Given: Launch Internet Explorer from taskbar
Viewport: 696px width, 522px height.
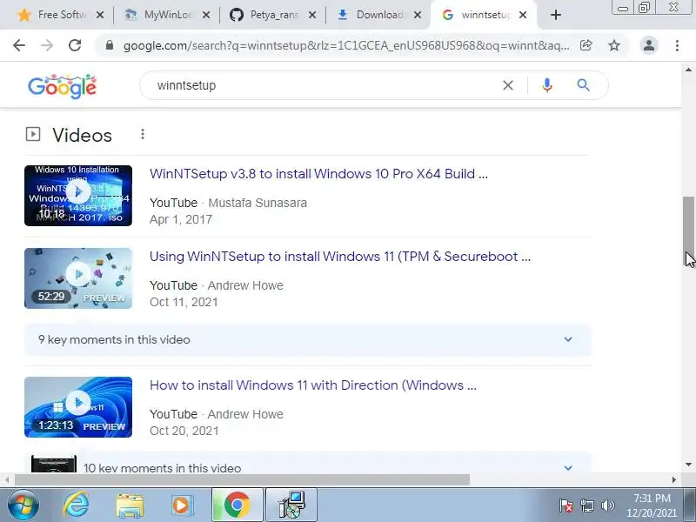Looking at the screenshot, I should pyautogui.click(x=77, y=505).
